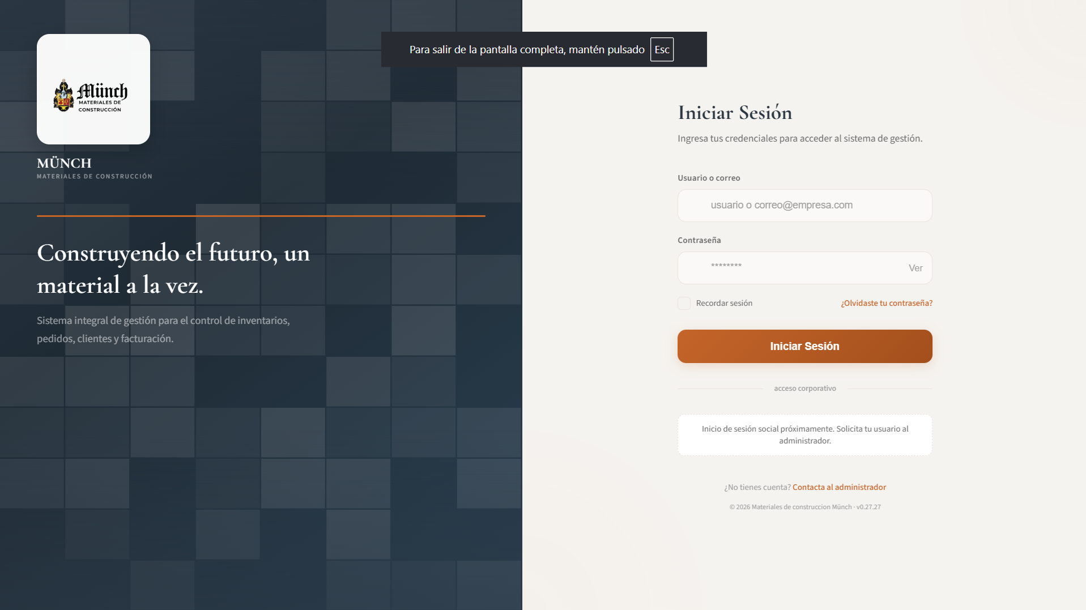This screenshot has width=1086, height=610.
Task: Click the 'Construyendo el futuro' slogan heading
Action: pyautogui.click(x=173, y=268)
